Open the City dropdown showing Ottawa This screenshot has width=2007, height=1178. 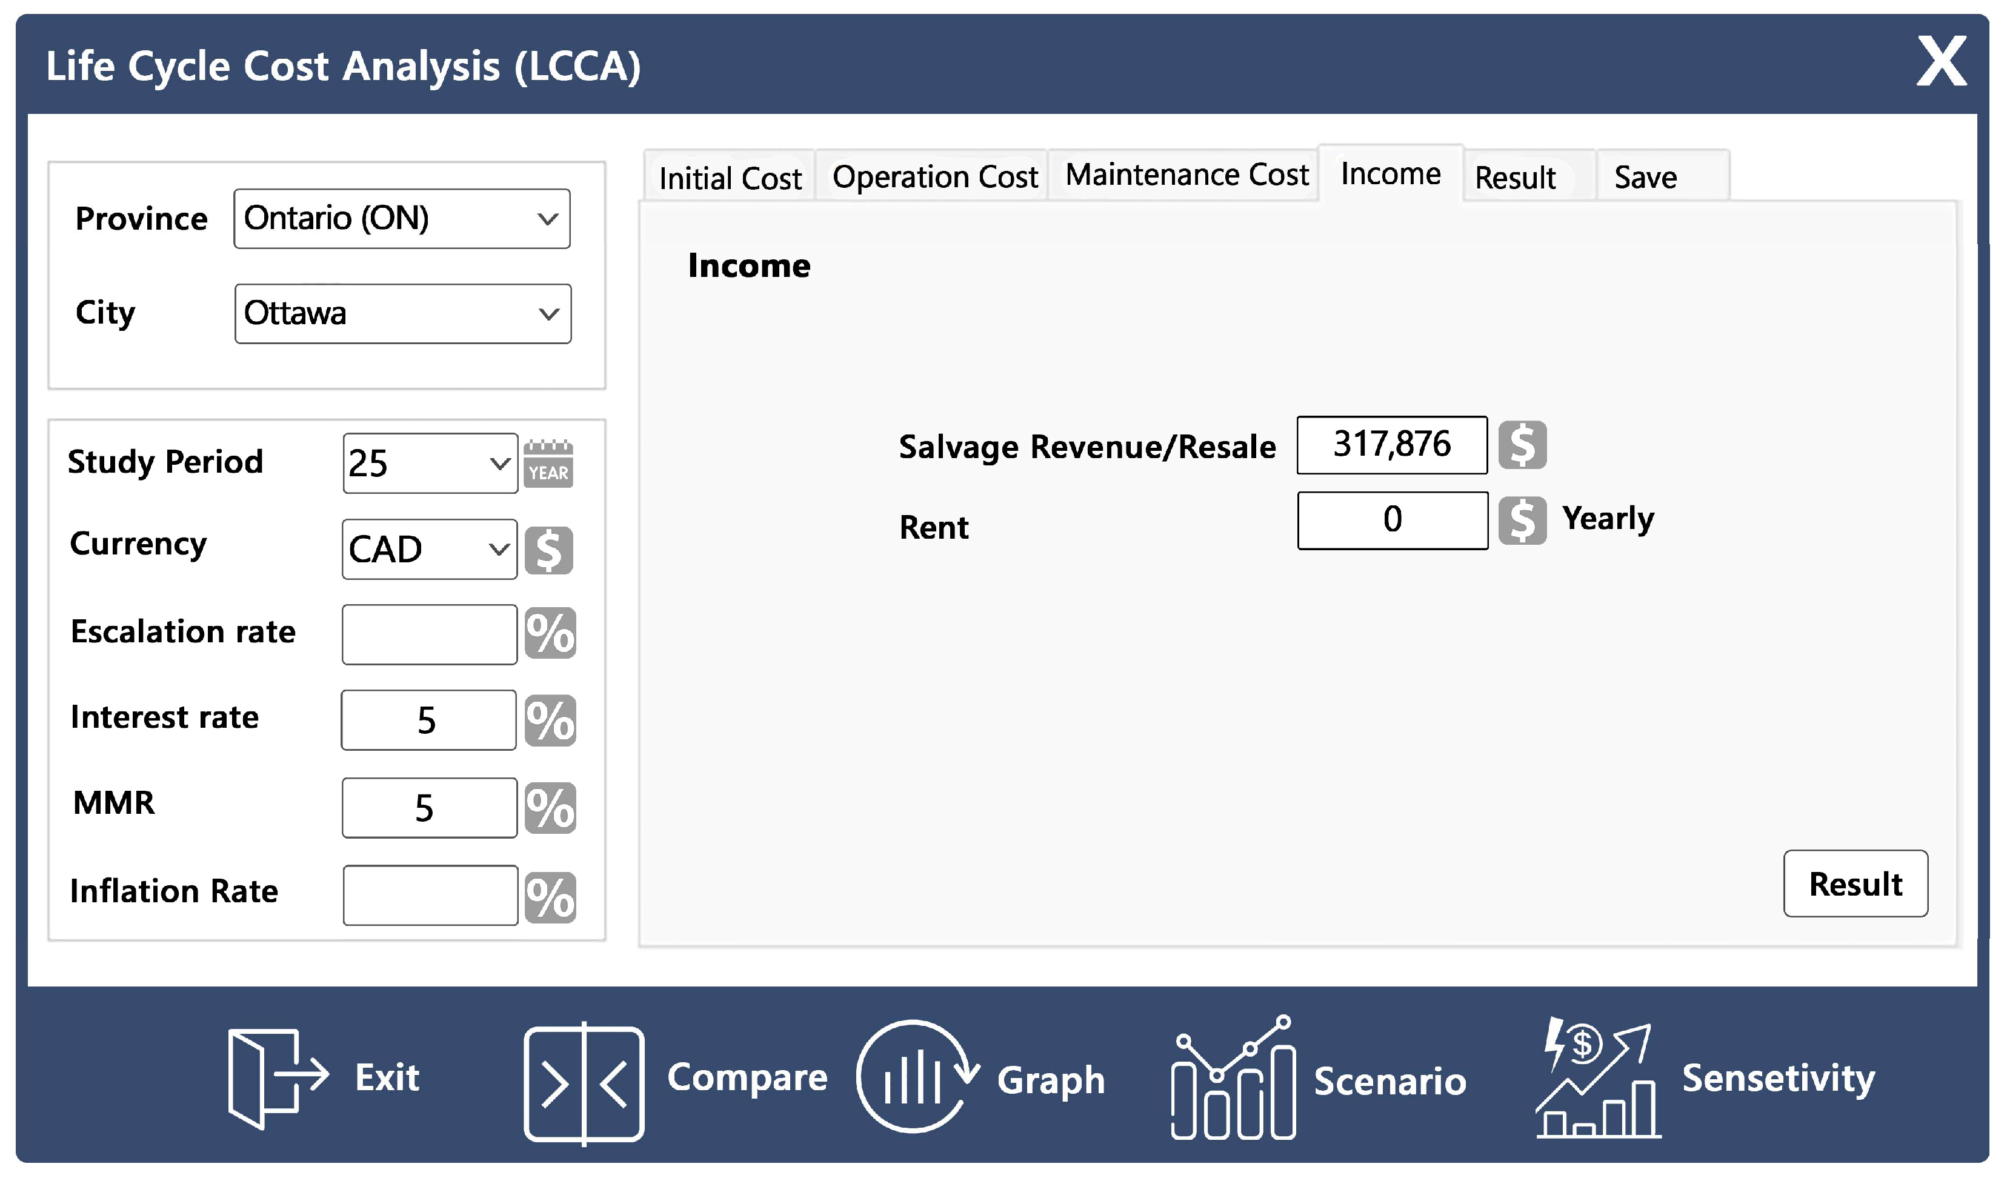[403, 314]
